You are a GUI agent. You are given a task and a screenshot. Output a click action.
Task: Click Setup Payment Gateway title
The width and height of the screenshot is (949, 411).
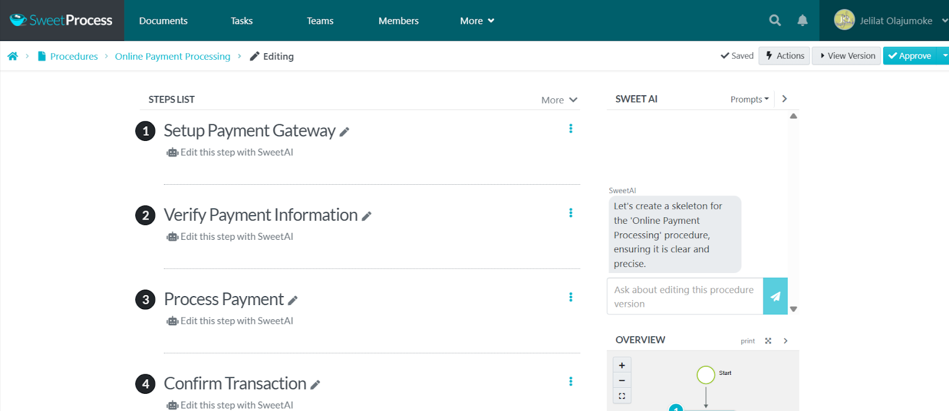[x=250, y=131]
